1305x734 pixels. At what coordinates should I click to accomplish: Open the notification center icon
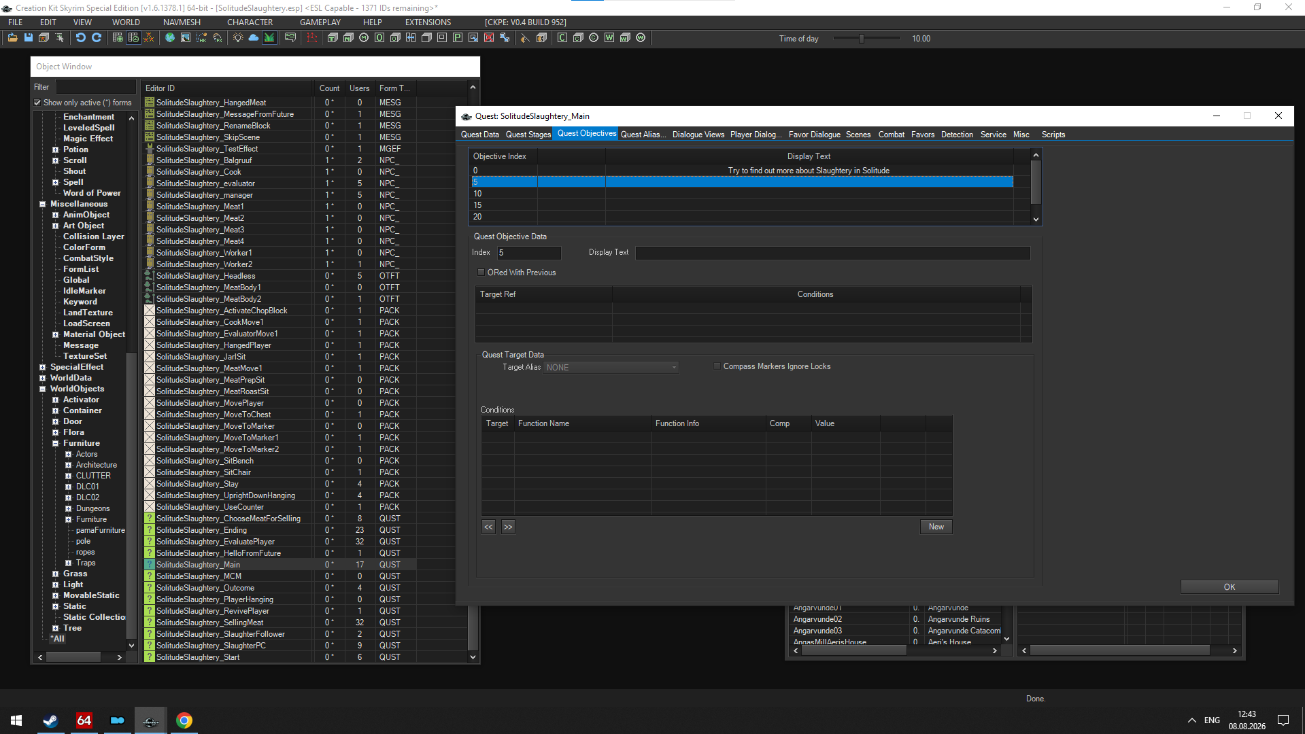(x=1283, y=720)
